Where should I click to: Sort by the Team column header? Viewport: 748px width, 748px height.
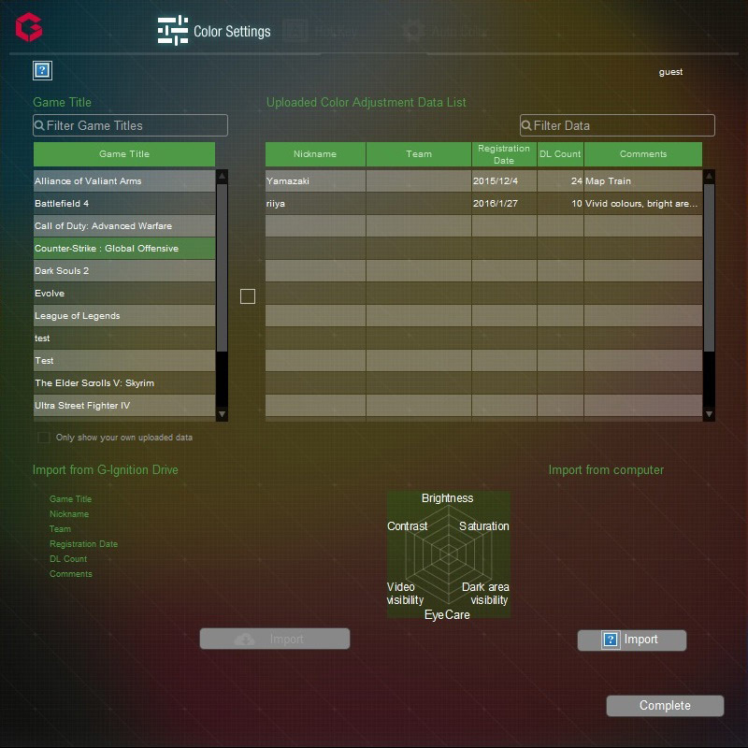coord(419,154)
